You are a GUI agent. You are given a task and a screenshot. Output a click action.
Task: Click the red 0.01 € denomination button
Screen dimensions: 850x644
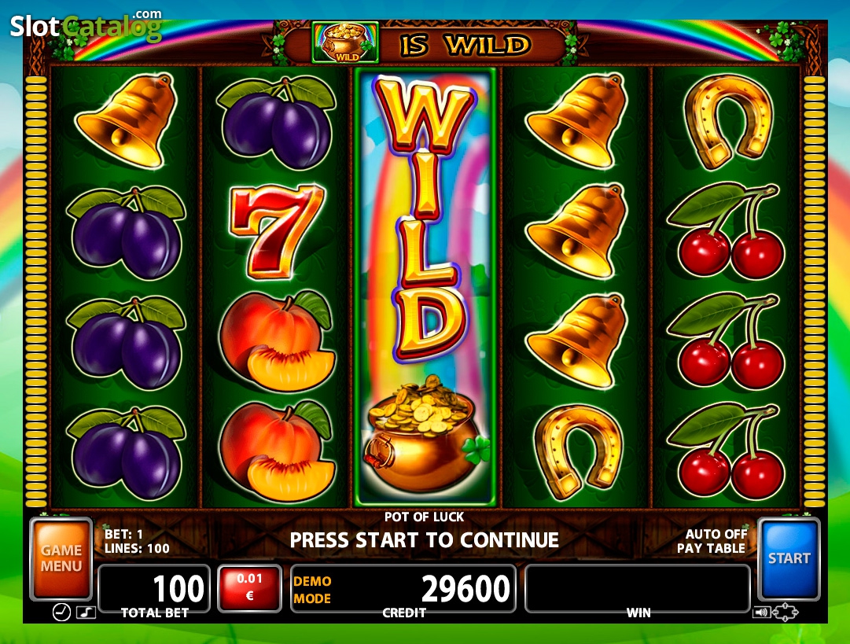click(x=249, y=588)
